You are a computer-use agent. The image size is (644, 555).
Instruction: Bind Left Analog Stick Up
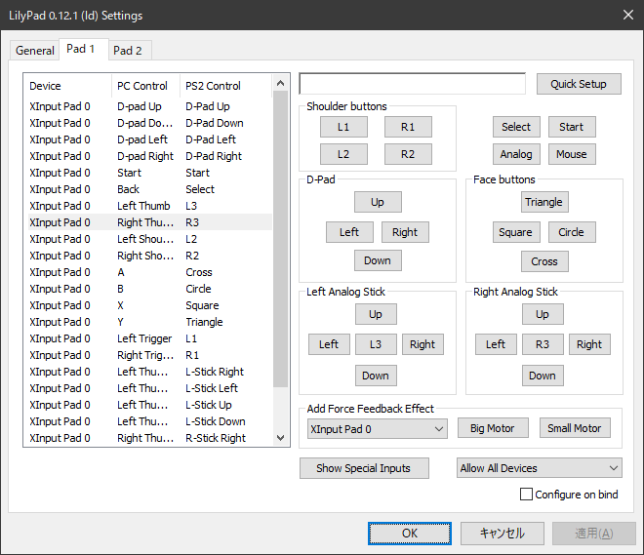tap(376, 314)
